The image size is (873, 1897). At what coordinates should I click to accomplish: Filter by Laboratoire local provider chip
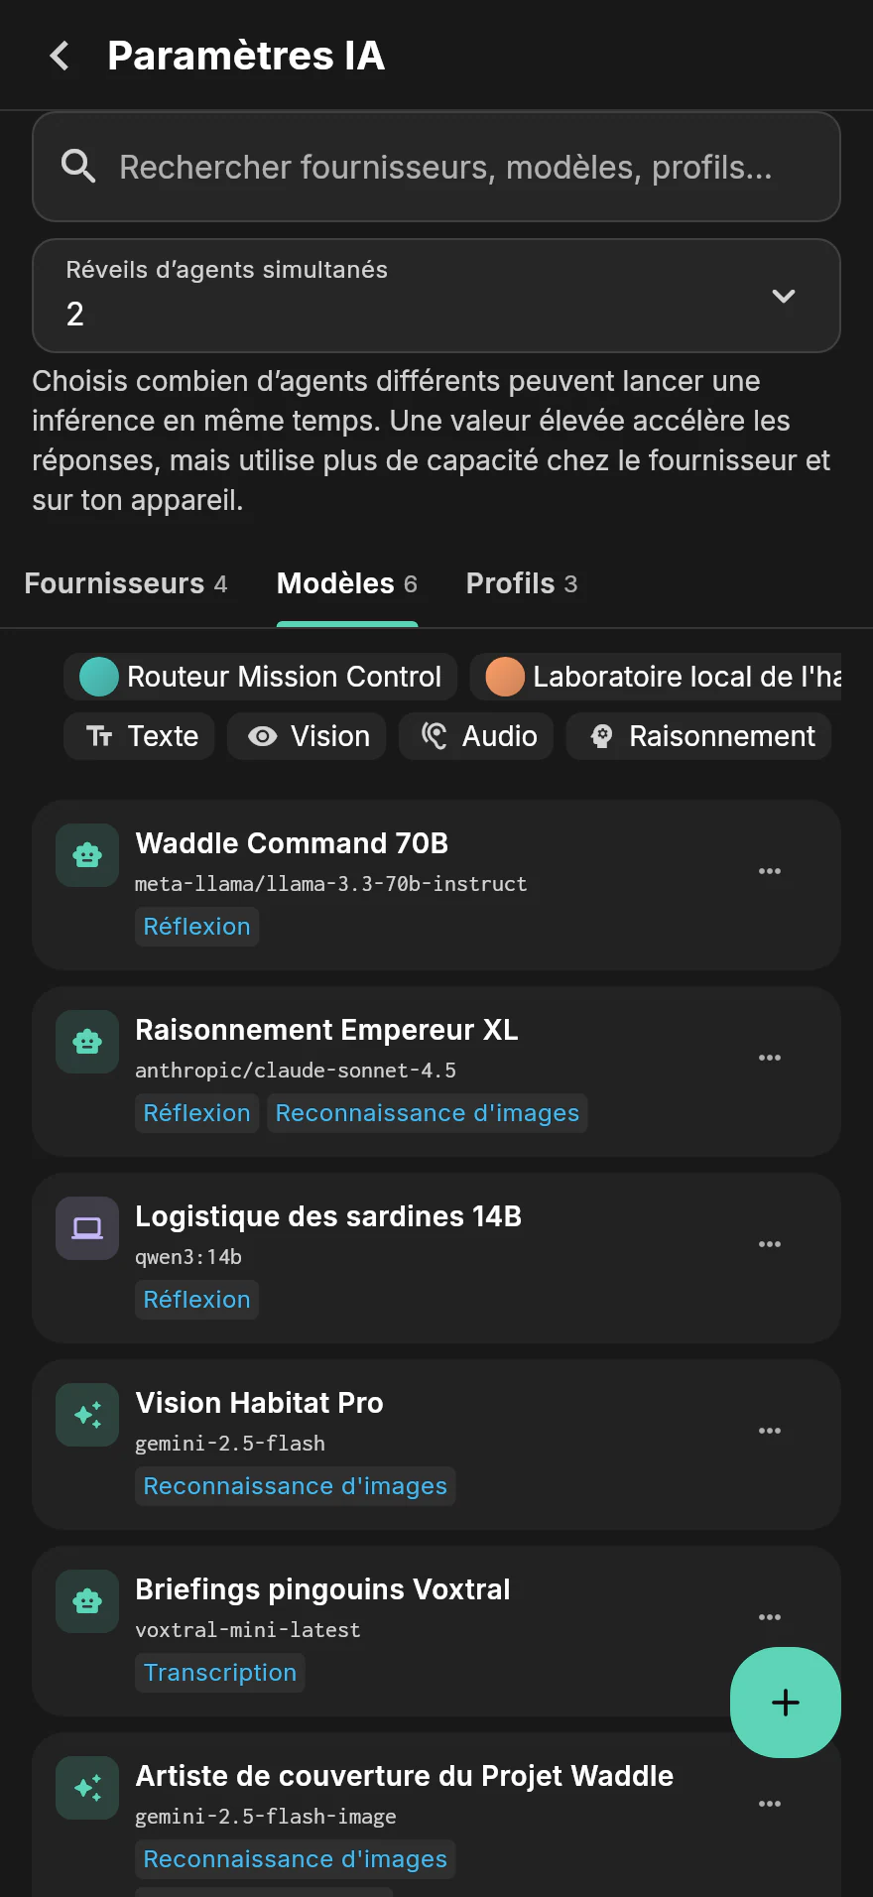[656, 677]
